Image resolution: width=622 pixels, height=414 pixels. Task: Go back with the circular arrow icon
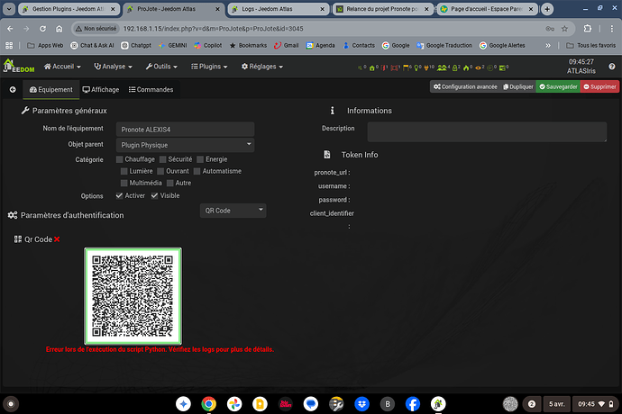[x=13, y=89]
